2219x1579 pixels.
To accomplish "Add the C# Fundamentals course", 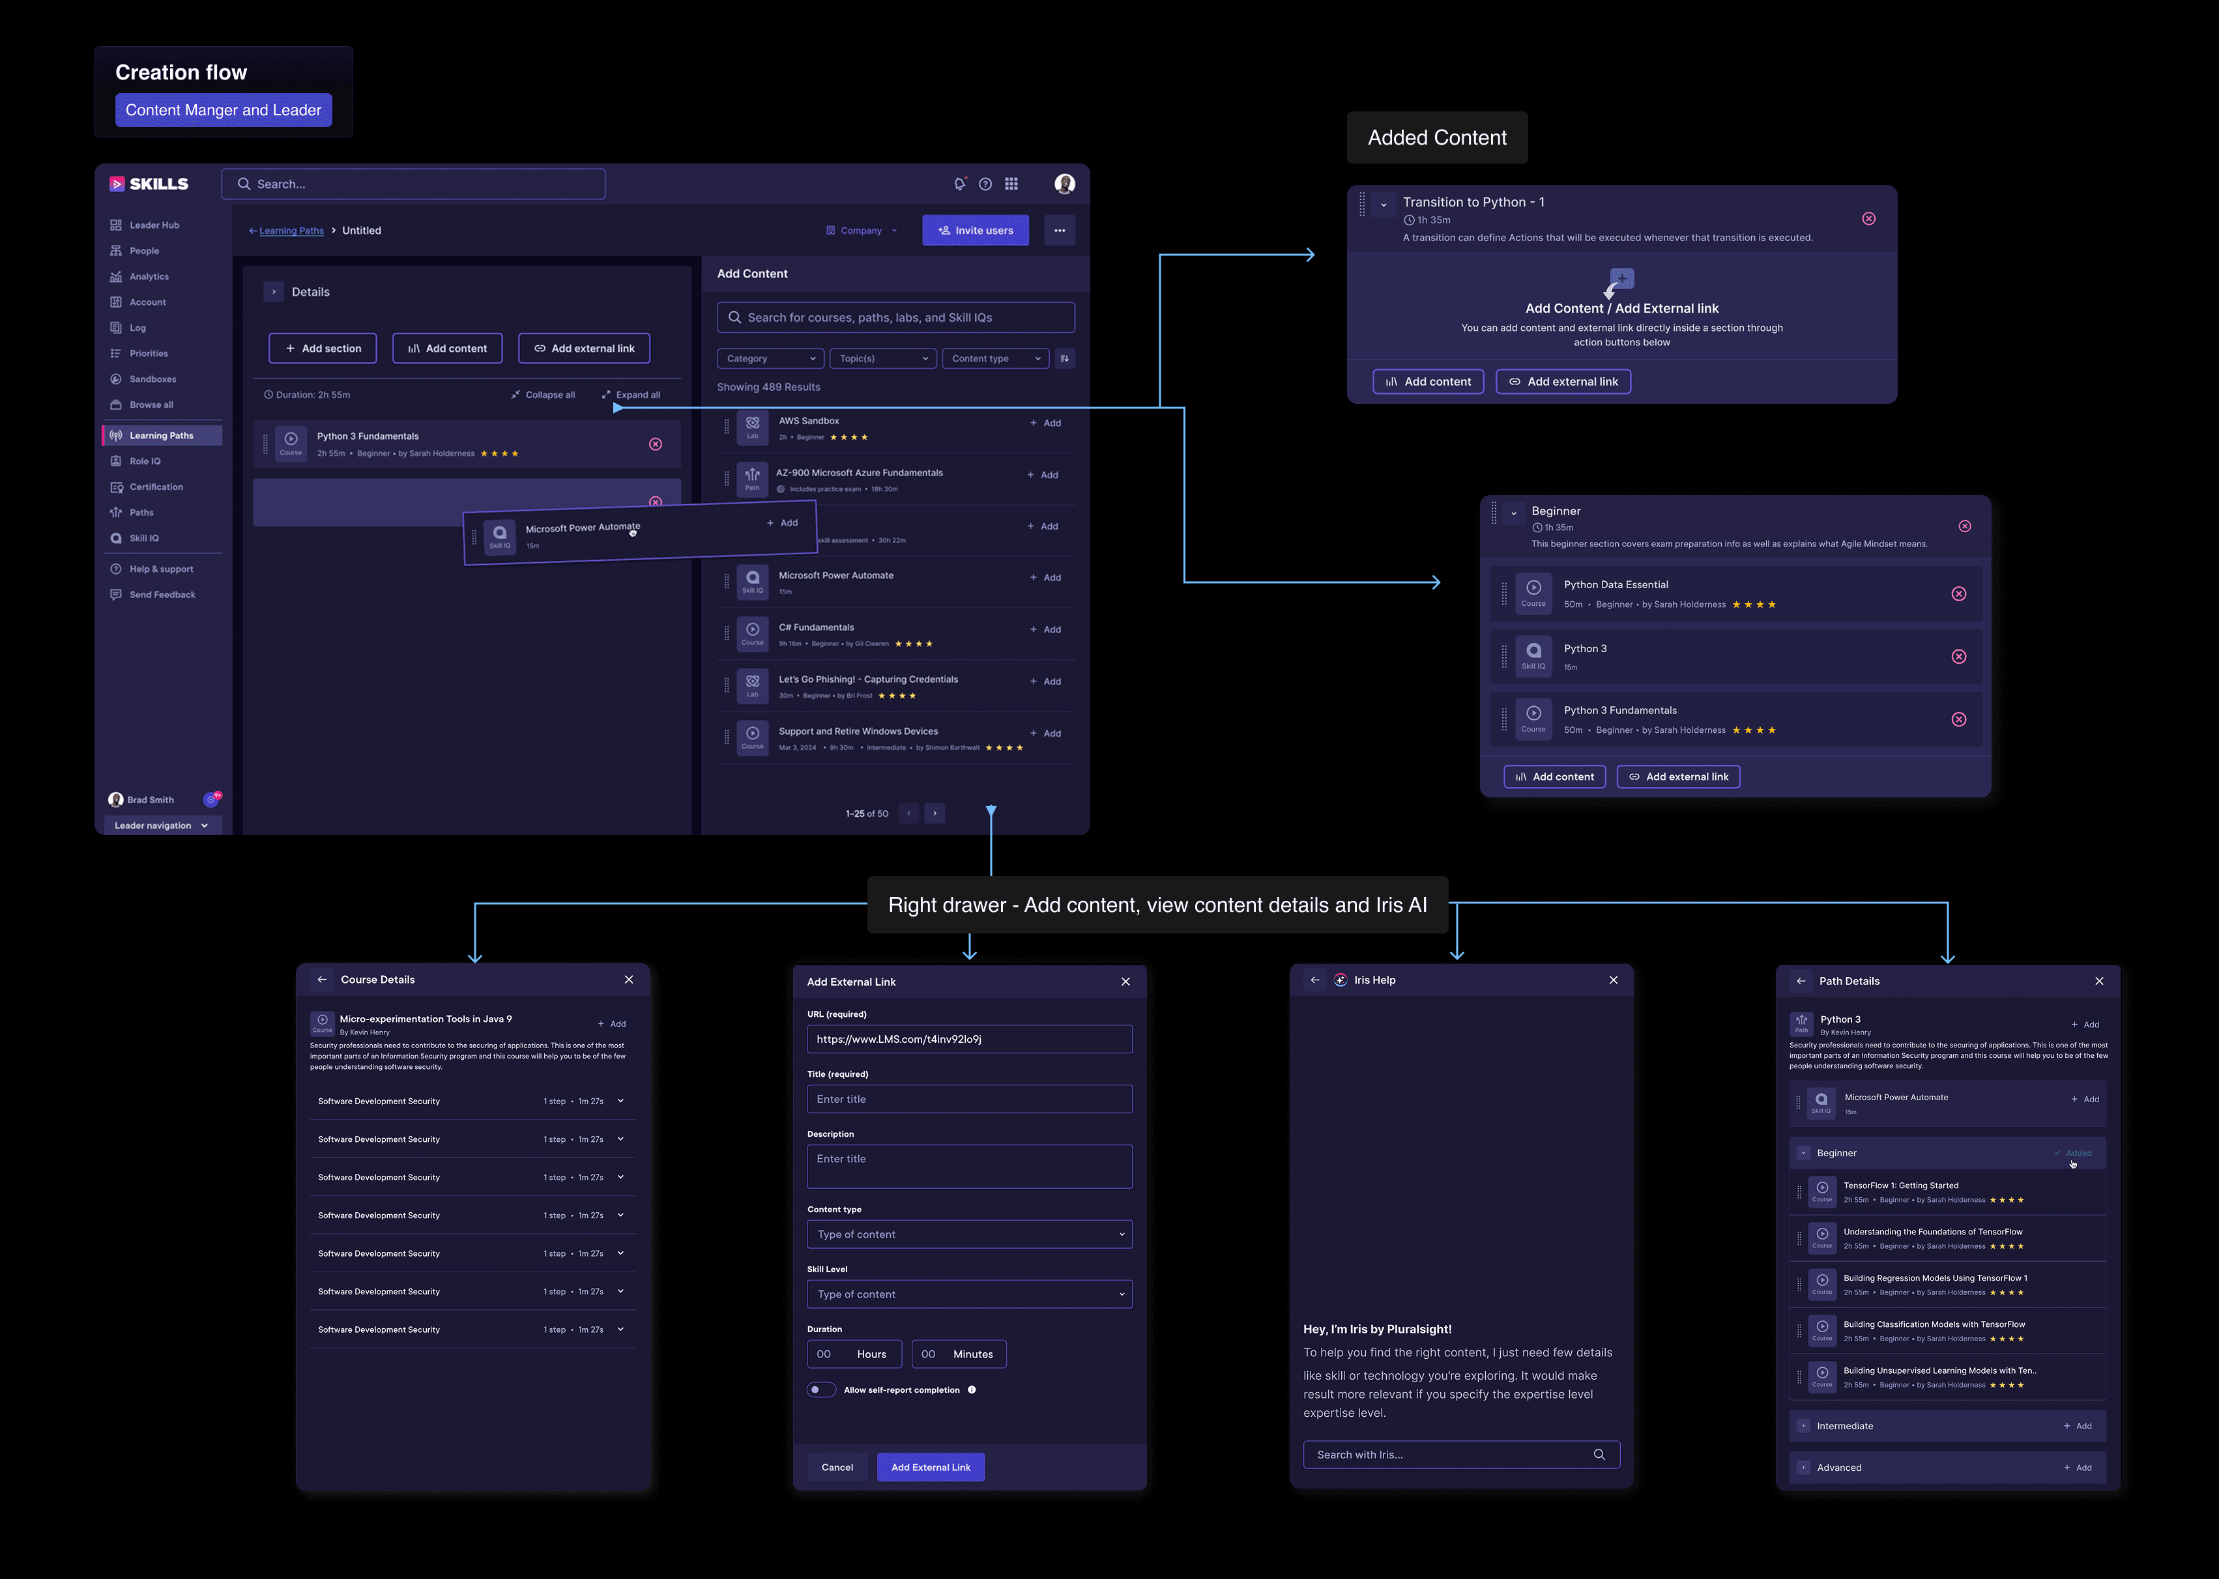I will [x=1046, y=630].
